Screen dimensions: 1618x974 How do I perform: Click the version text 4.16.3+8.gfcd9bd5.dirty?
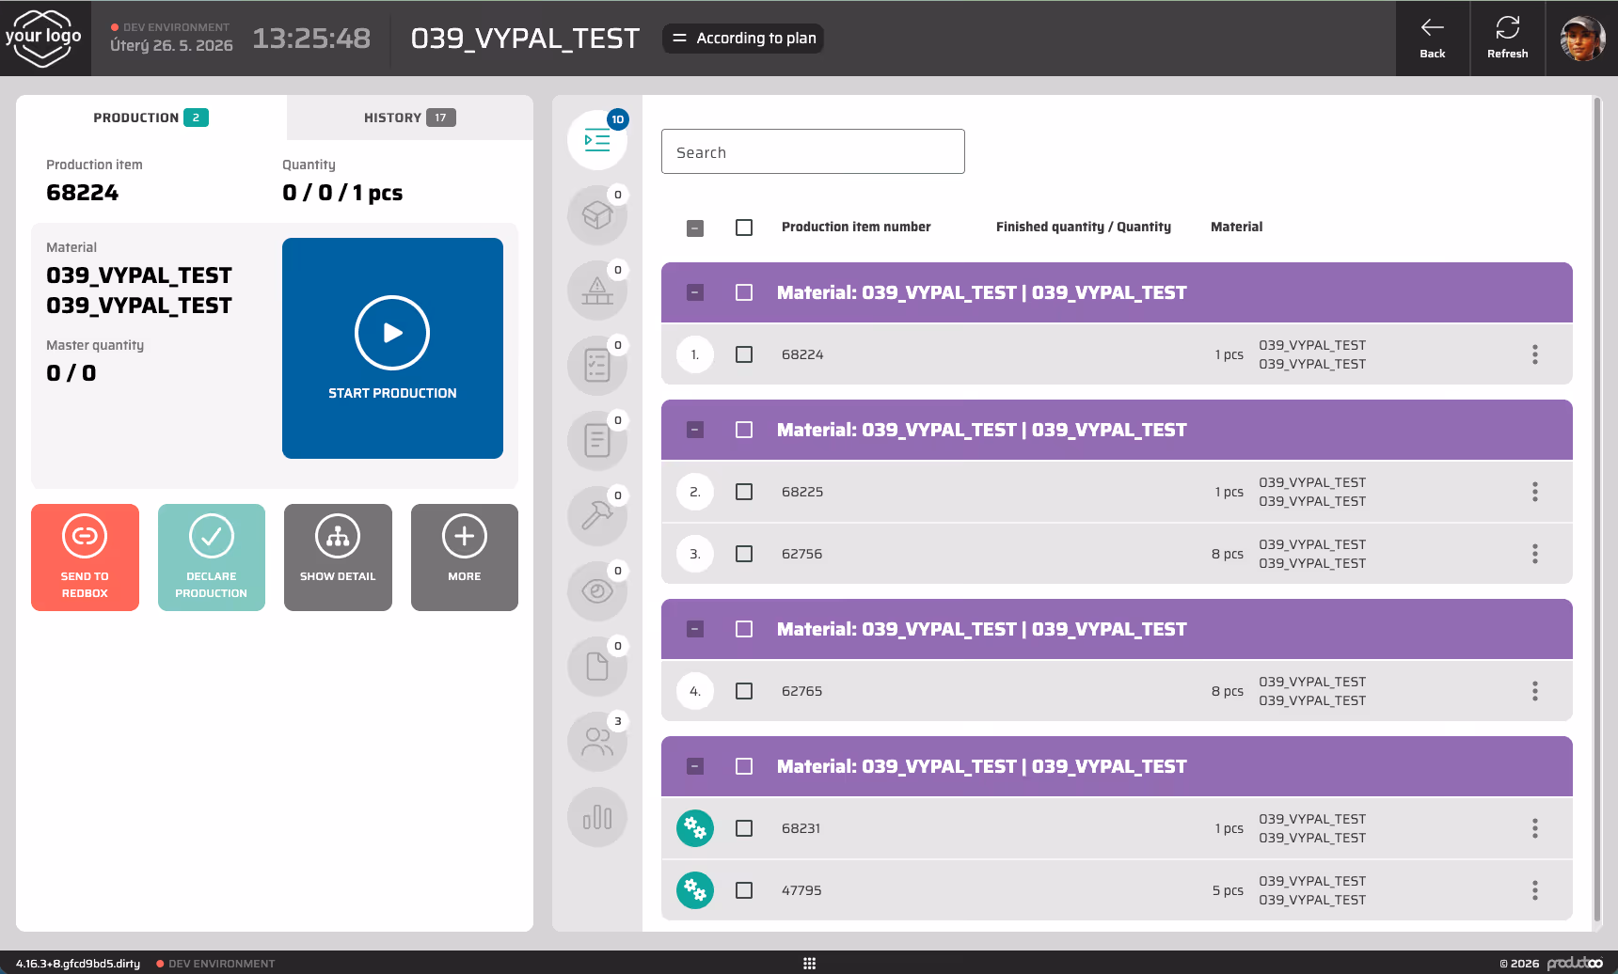[78, 964]
